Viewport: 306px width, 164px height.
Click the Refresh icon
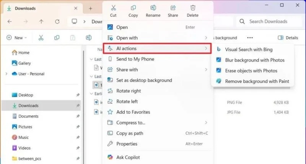click(57, 21)
